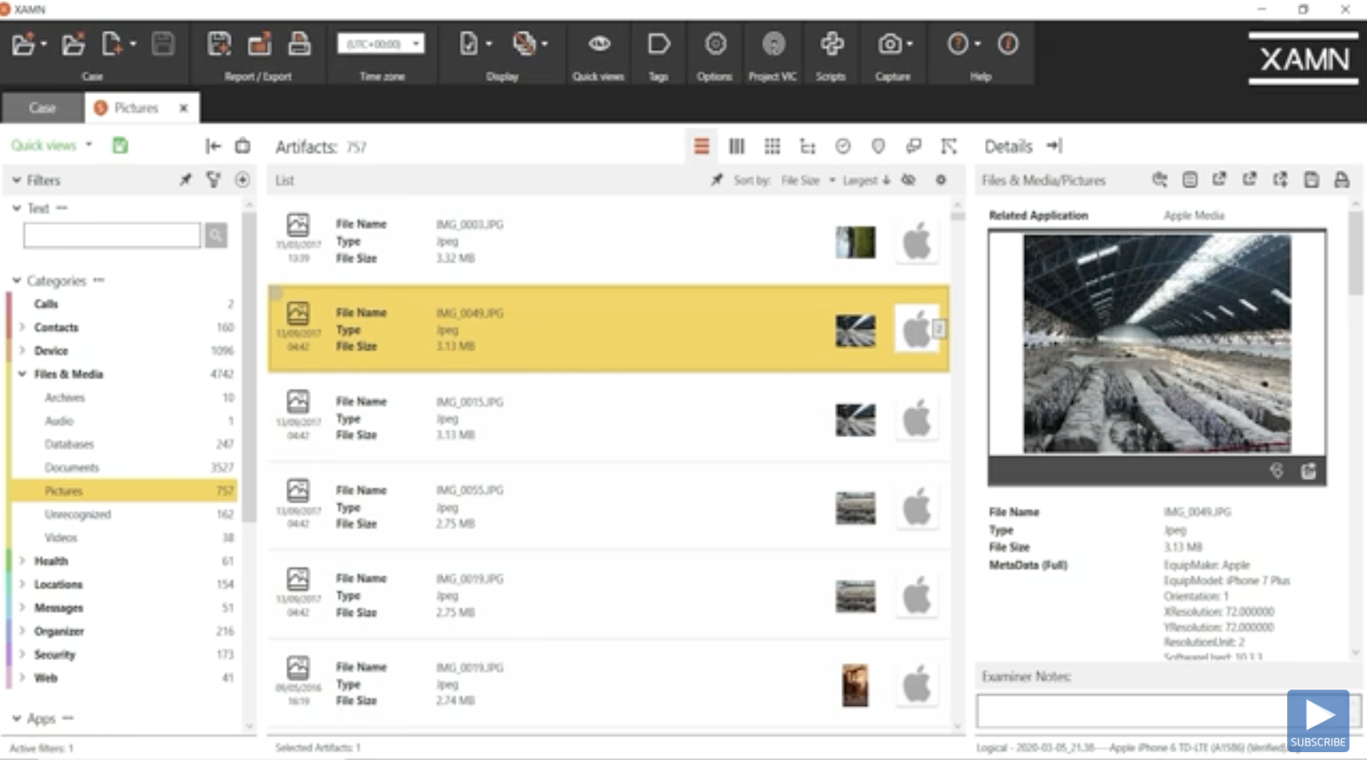This screenshot has width=1367, height=760.
Task: Switch artifacts to grid view
Action: point(773,146)
